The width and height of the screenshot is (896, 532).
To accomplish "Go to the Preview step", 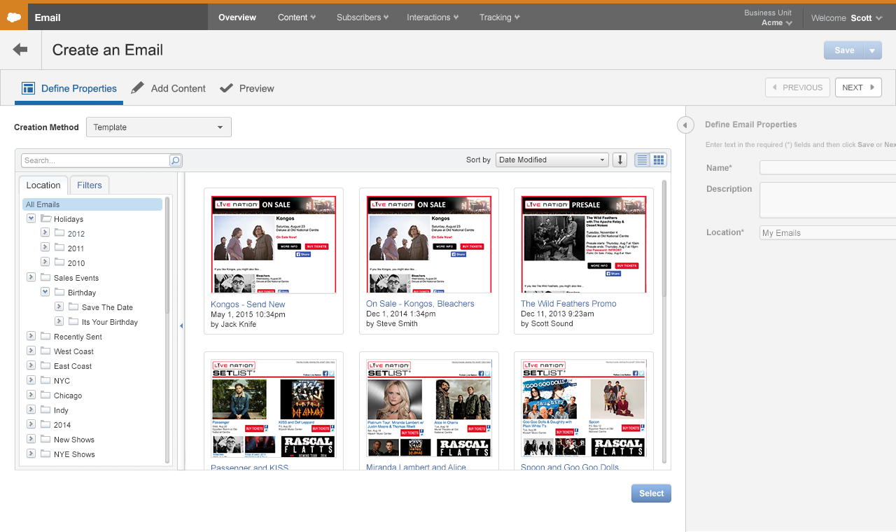I will [x=247, y=88].
